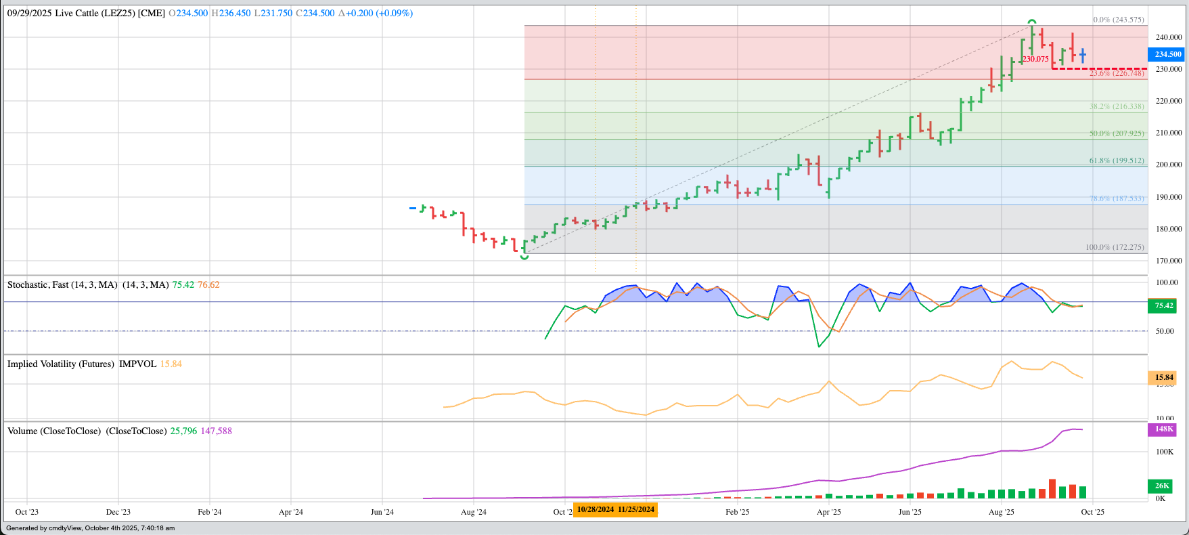Screen dimensions: 1189x535
Task: Click the tallest red volume bar
Action: coord(1052,488)
